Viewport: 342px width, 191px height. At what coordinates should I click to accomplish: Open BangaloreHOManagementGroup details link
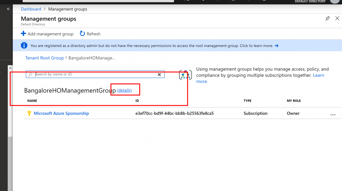pyautogui.click(x=124, y=90)
